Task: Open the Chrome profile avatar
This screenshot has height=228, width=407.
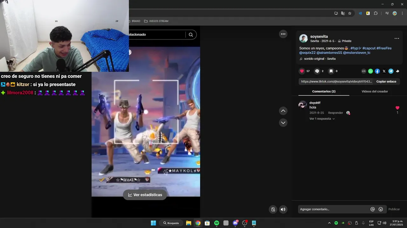Action: (x=395, y=13)
